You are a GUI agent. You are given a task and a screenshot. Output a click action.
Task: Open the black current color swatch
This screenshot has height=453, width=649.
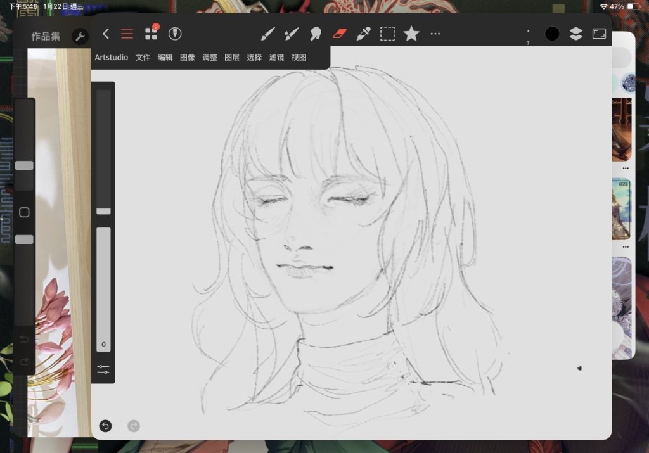pos(552,34)
